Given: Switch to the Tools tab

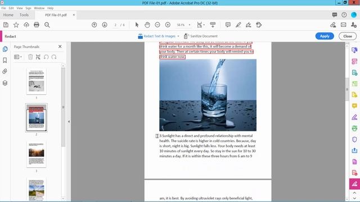Looking at the screenshot, I should point(24,15).
